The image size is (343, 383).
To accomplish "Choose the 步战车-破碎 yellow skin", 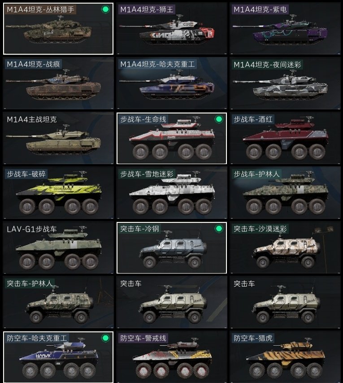I will [58, 193].
